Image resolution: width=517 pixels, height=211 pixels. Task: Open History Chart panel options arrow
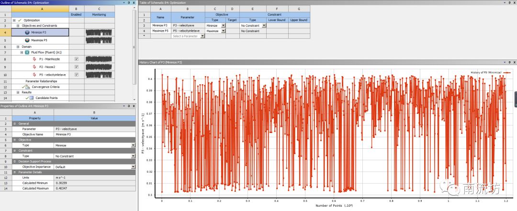tap(505, 62)
